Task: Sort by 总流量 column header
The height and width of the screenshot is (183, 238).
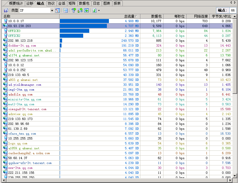Action: [x=130, y=16]
